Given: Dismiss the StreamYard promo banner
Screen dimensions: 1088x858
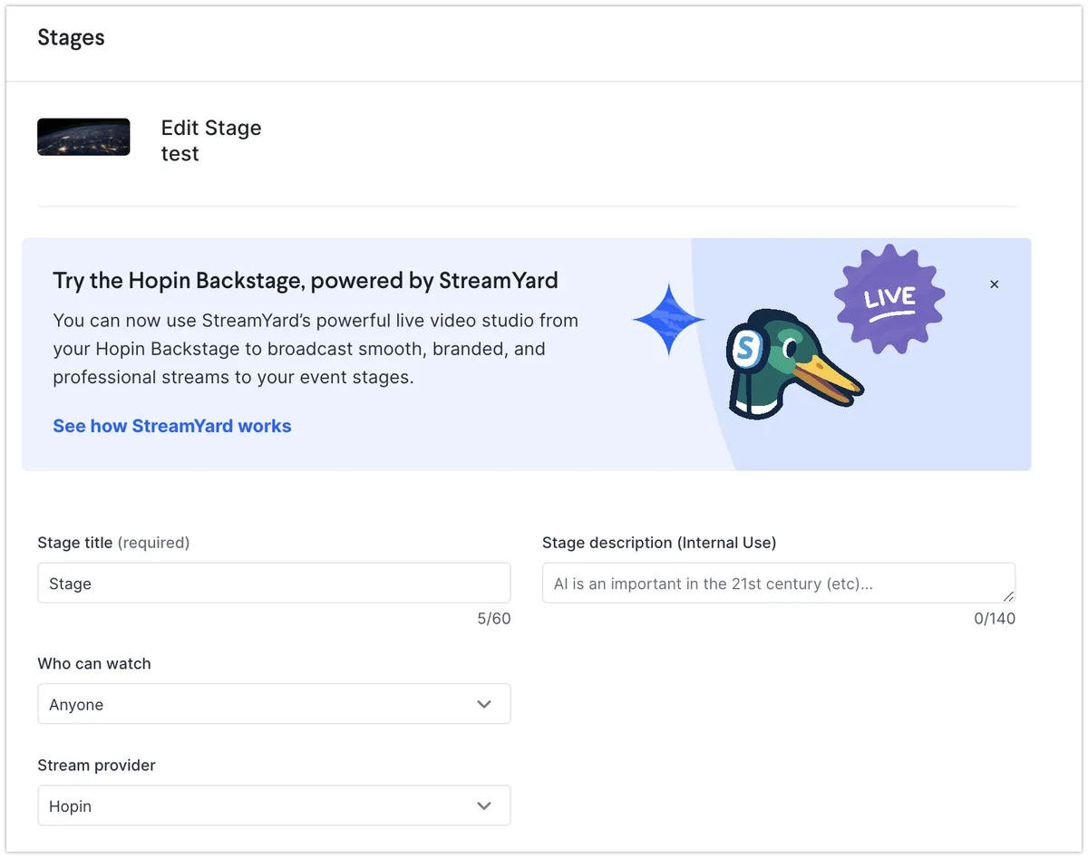Looking at the screenshot, I should click(x=994, y=284).
